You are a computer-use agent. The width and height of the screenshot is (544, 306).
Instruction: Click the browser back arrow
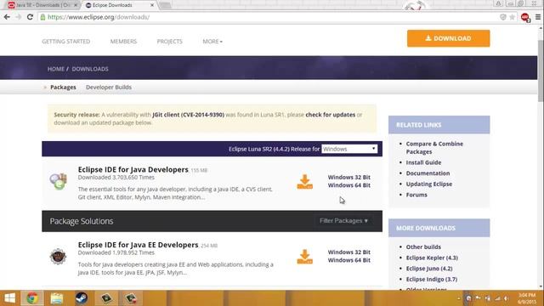[x=7, y=17]
